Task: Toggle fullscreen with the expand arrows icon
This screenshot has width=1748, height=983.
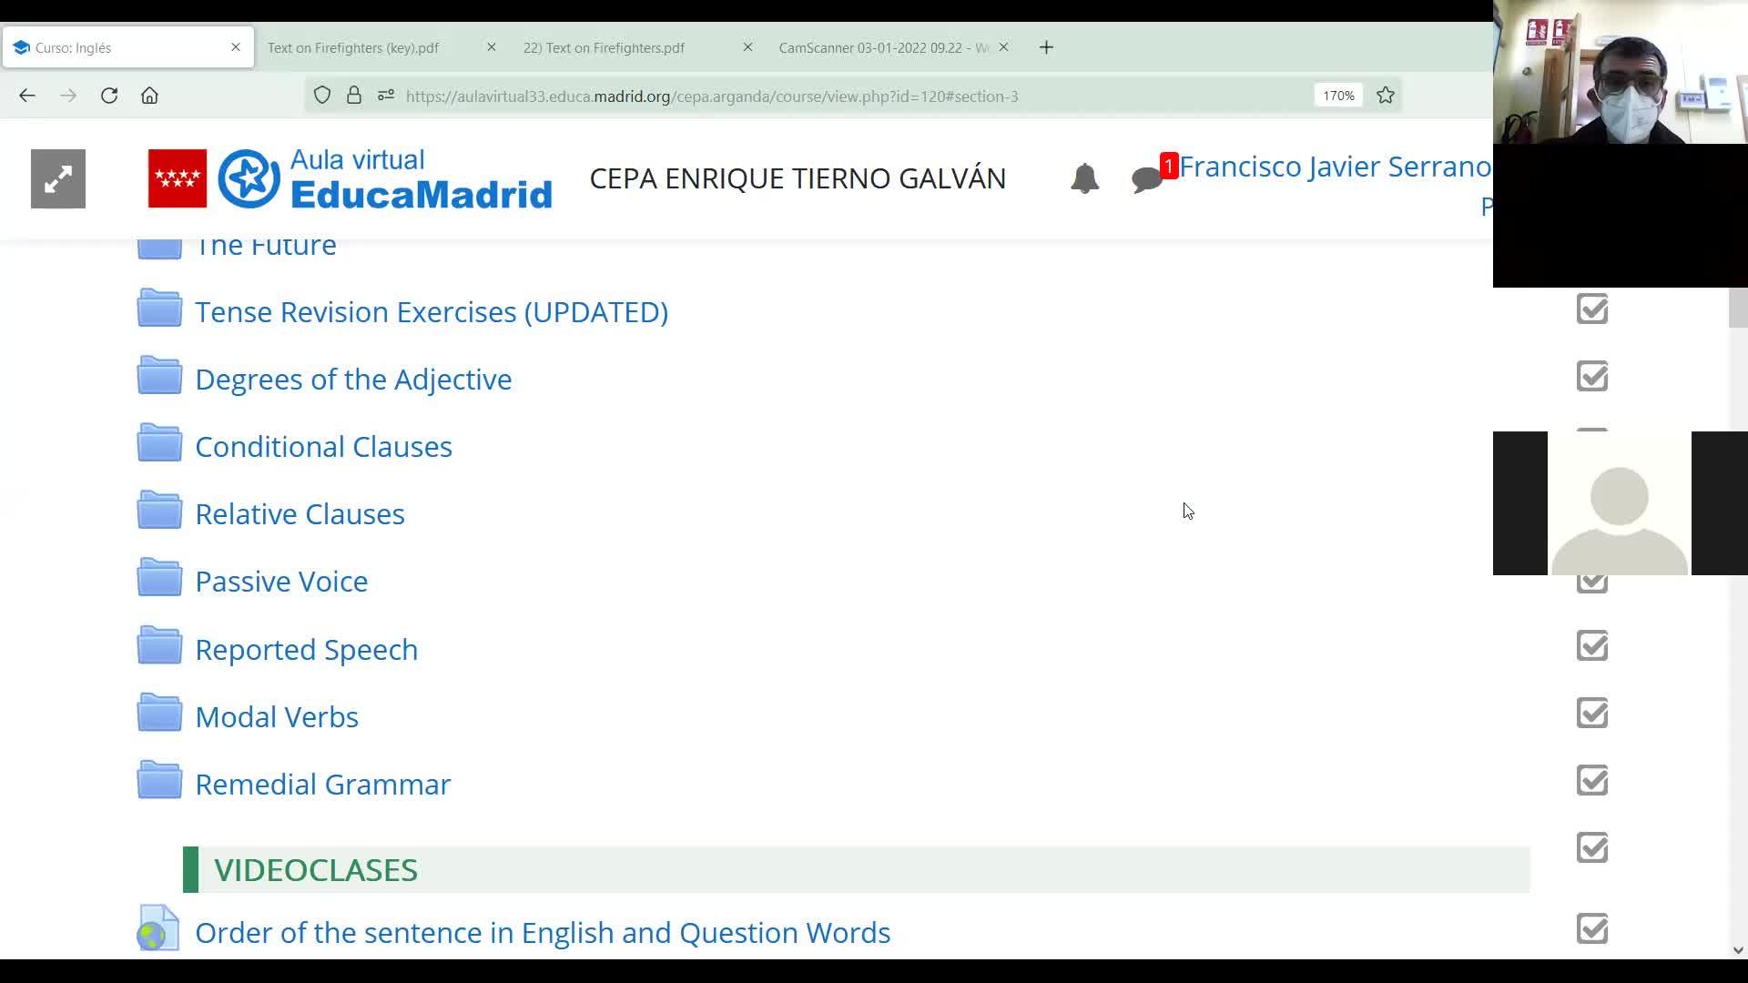Action: (58, 179)
